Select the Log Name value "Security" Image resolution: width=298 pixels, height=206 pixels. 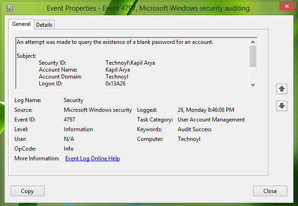(74, 100)
